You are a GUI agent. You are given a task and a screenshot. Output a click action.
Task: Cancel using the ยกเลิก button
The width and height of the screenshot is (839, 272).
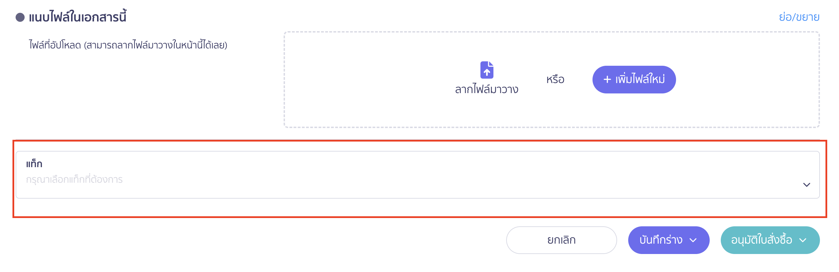point(561,240)
